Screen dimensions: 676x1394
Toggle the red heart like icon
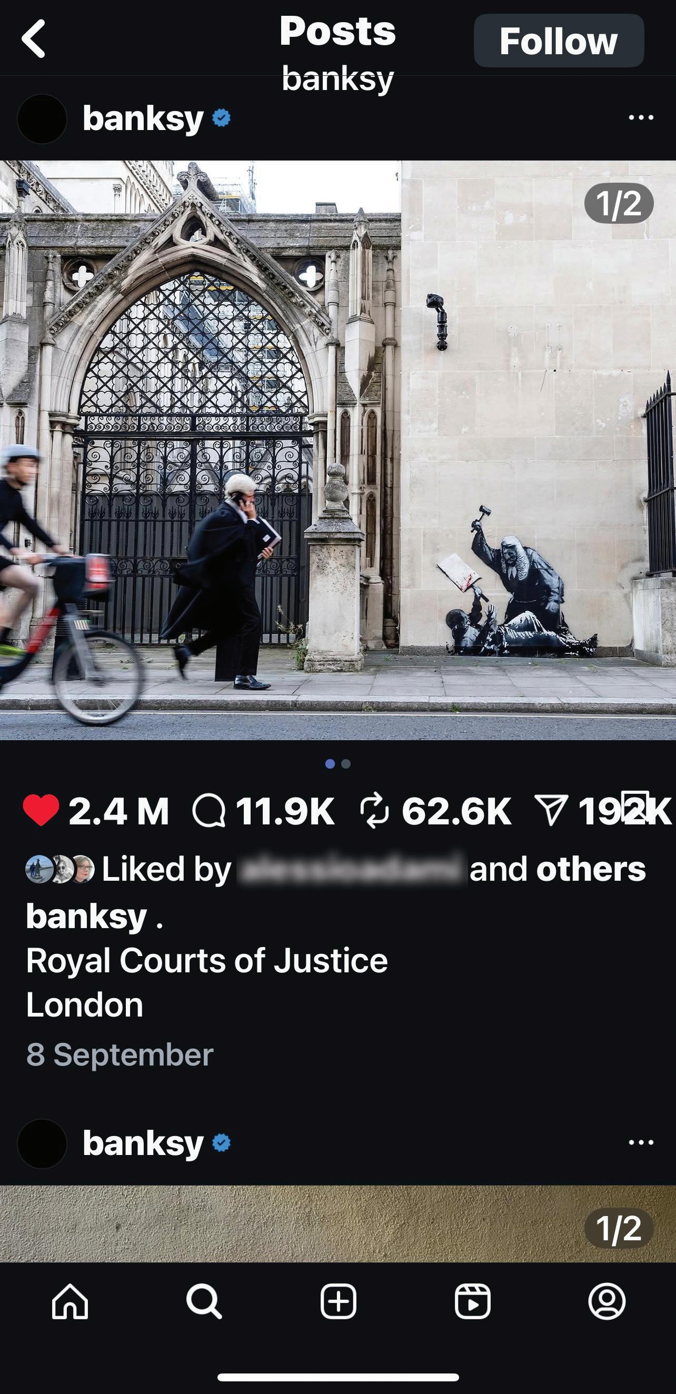[x=41, y=810]
